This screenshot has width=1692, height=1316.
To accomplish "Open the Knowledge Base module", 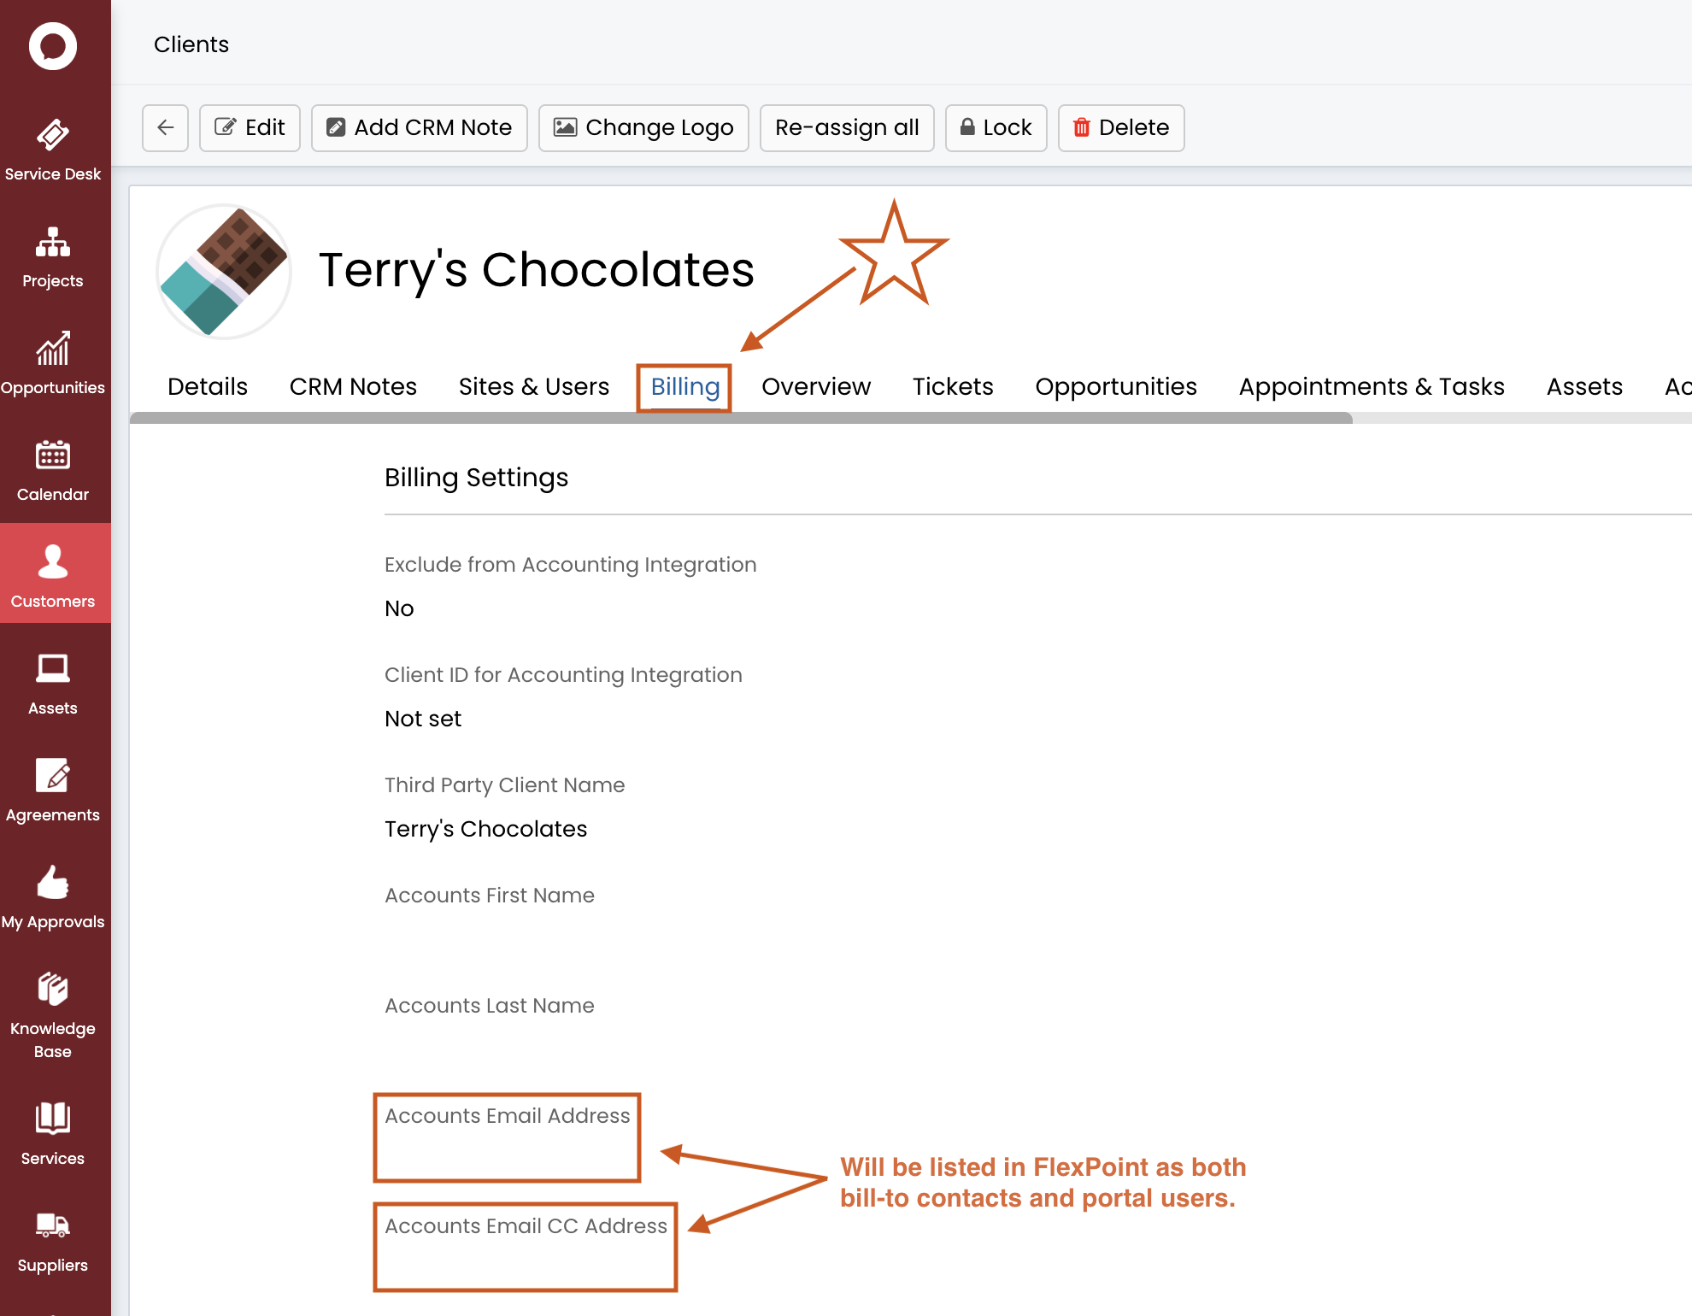I will tap(53, 1015).
